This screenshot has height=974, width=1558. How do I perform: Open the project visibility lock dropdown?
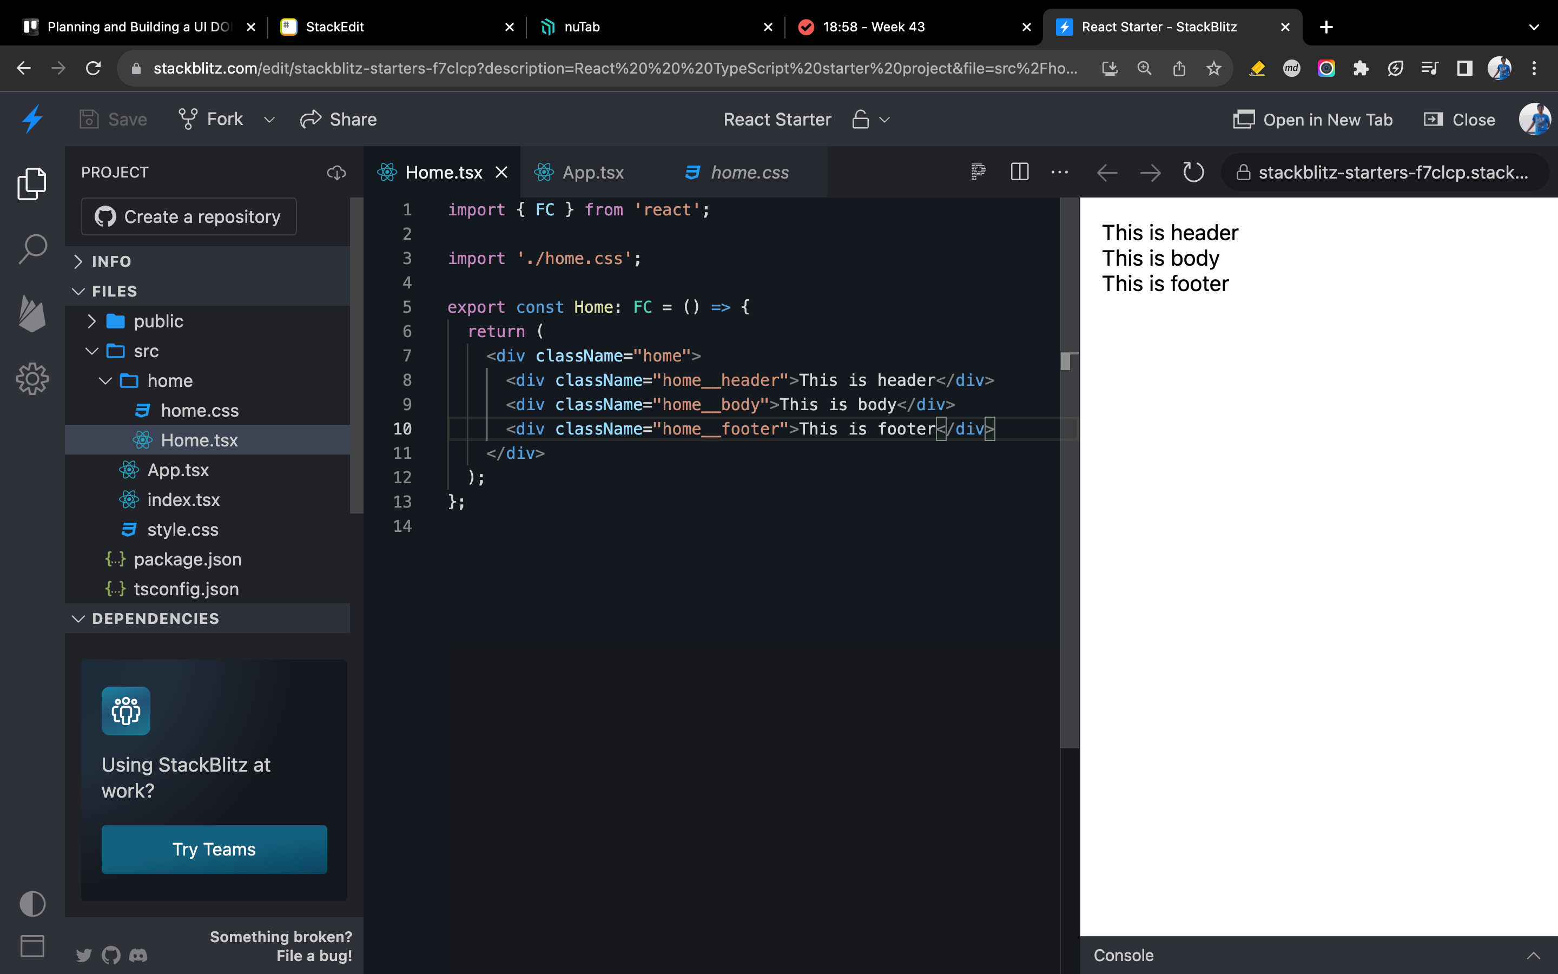tap(870, 119)
